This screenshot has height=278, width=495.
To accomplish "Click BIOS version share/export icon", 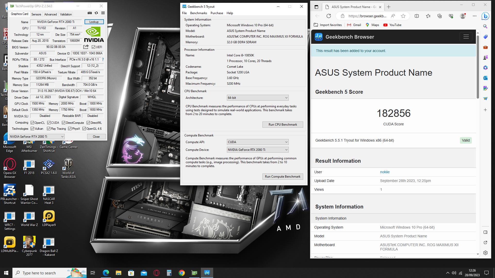I will [x=86, y=47].
